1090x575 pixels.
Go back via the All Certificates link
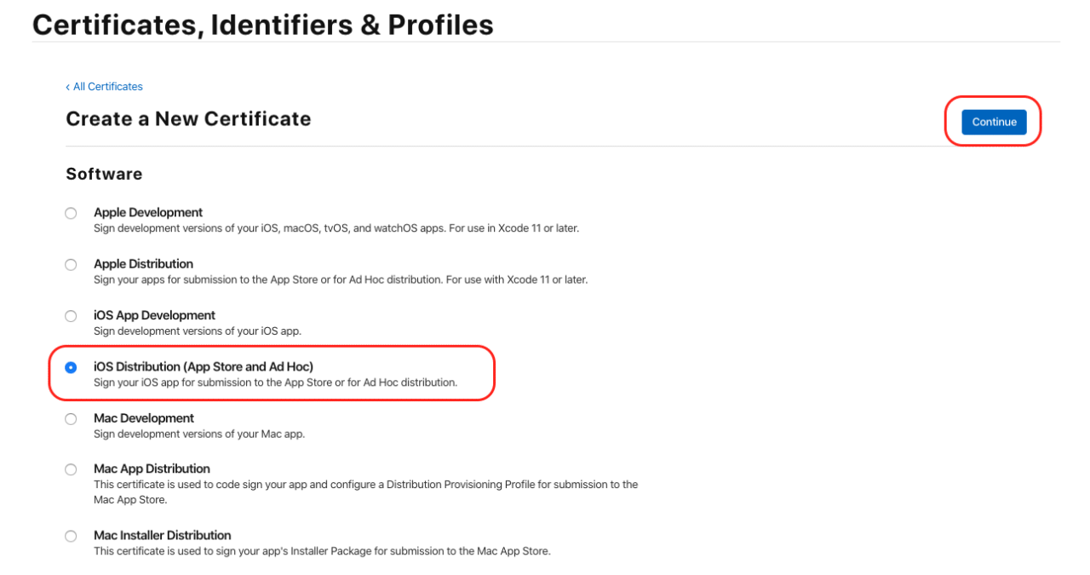tap(107, 86)
